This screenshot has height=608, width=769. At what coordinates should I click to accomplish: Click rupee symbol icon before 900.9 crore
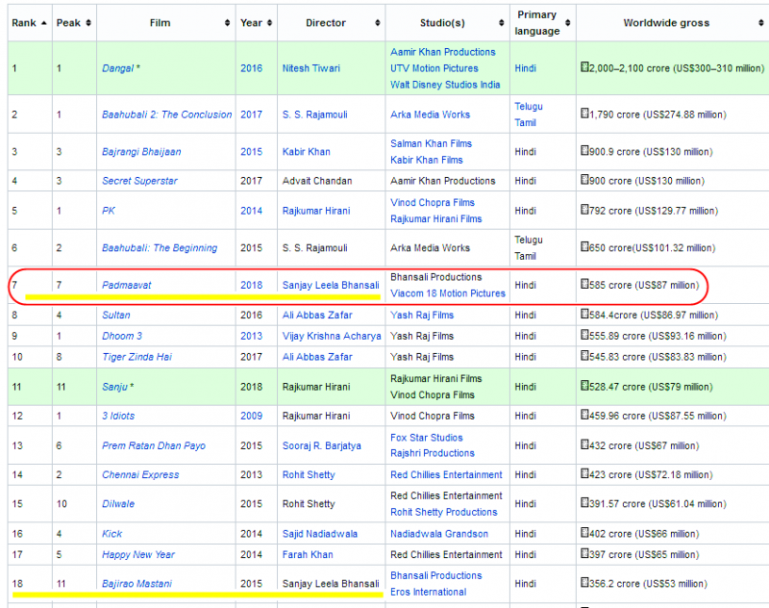pyautogui.click(x=584, y=151)
